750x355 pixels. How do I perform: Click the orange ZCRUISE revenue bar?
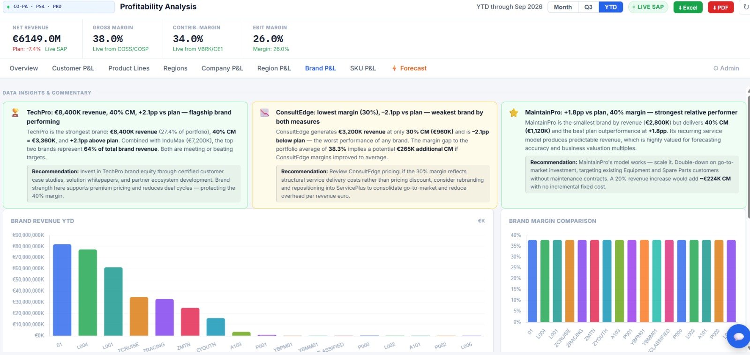(x=139, y=316)
